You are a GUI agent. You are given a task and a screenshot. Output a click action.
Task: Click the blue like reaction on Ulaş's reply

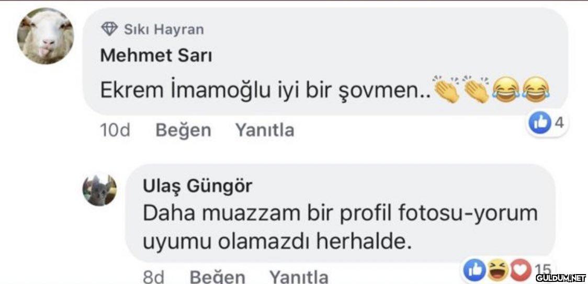click(x=475, y=269)
